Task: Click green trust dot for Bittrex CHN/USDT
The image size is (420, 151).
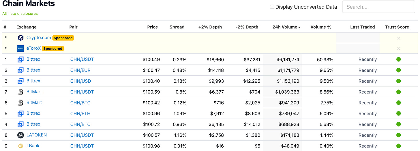Action: (398, 59)
